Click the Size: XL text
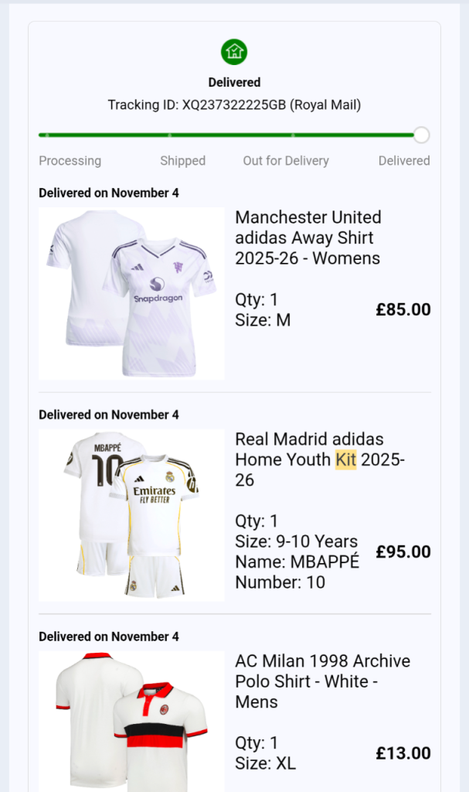Screen dimensions: 469x792 pos(265,763)
